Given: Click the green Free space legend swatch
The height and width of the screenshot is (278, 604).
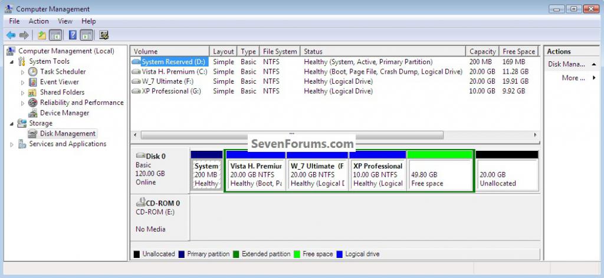Looking at the screenshot, I should [x=297, y=254].
